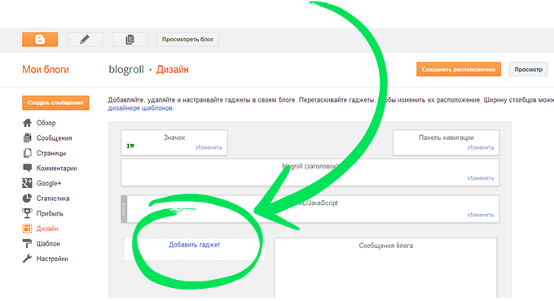The width and height of the screenshot is (554, 301).
Task: Click the HTML/JavaScript gadget drag handle
Action: coord(124,209)
